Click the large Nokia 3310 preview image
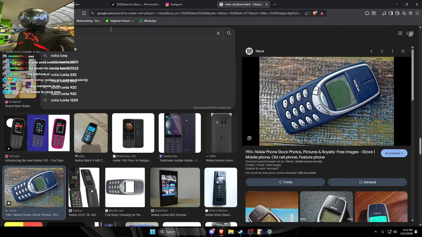The height and width of the screenshot is (237, 422). click(326, 101)
